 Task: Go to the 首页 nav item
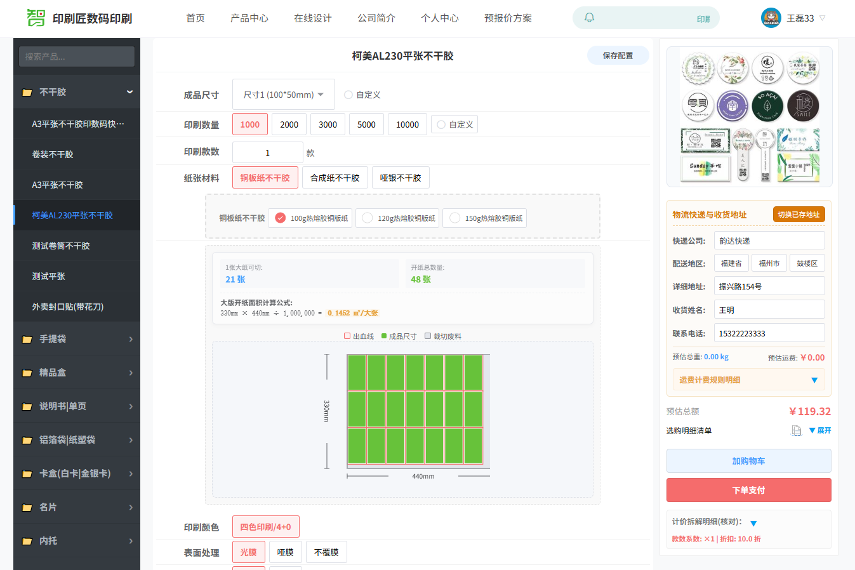(x=196, y=18)
